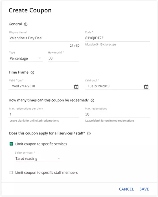This screenshot has width=158, height=197.
Task: Click the Max. redemptions total field
Action: coord(117,114)
